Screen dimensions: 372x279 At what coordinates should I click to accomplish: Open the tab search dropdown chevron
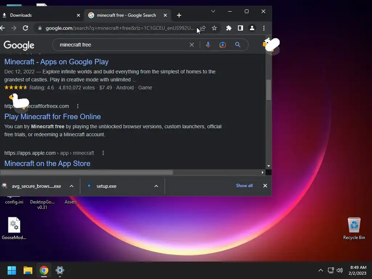[213, 11]
